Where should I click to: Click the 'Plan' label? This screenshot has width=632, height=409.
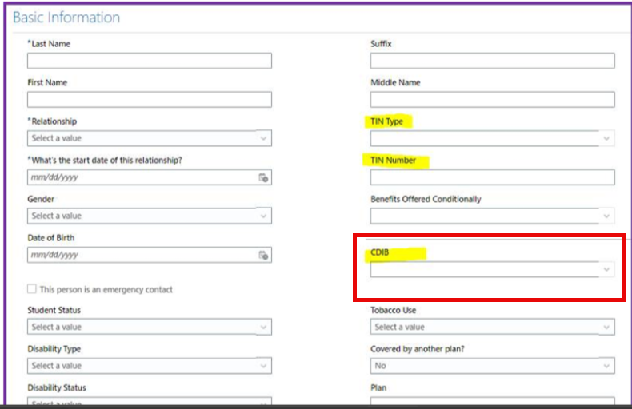click(x=378, y=387)
